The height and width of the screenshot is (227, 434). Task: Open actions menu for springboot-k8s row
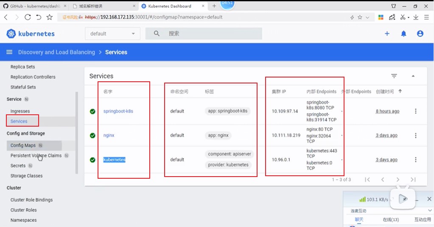(x=415, y=111)
